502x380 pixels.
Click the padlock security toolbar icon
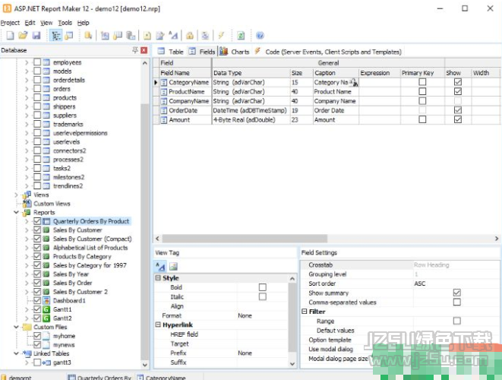[190, 35]
